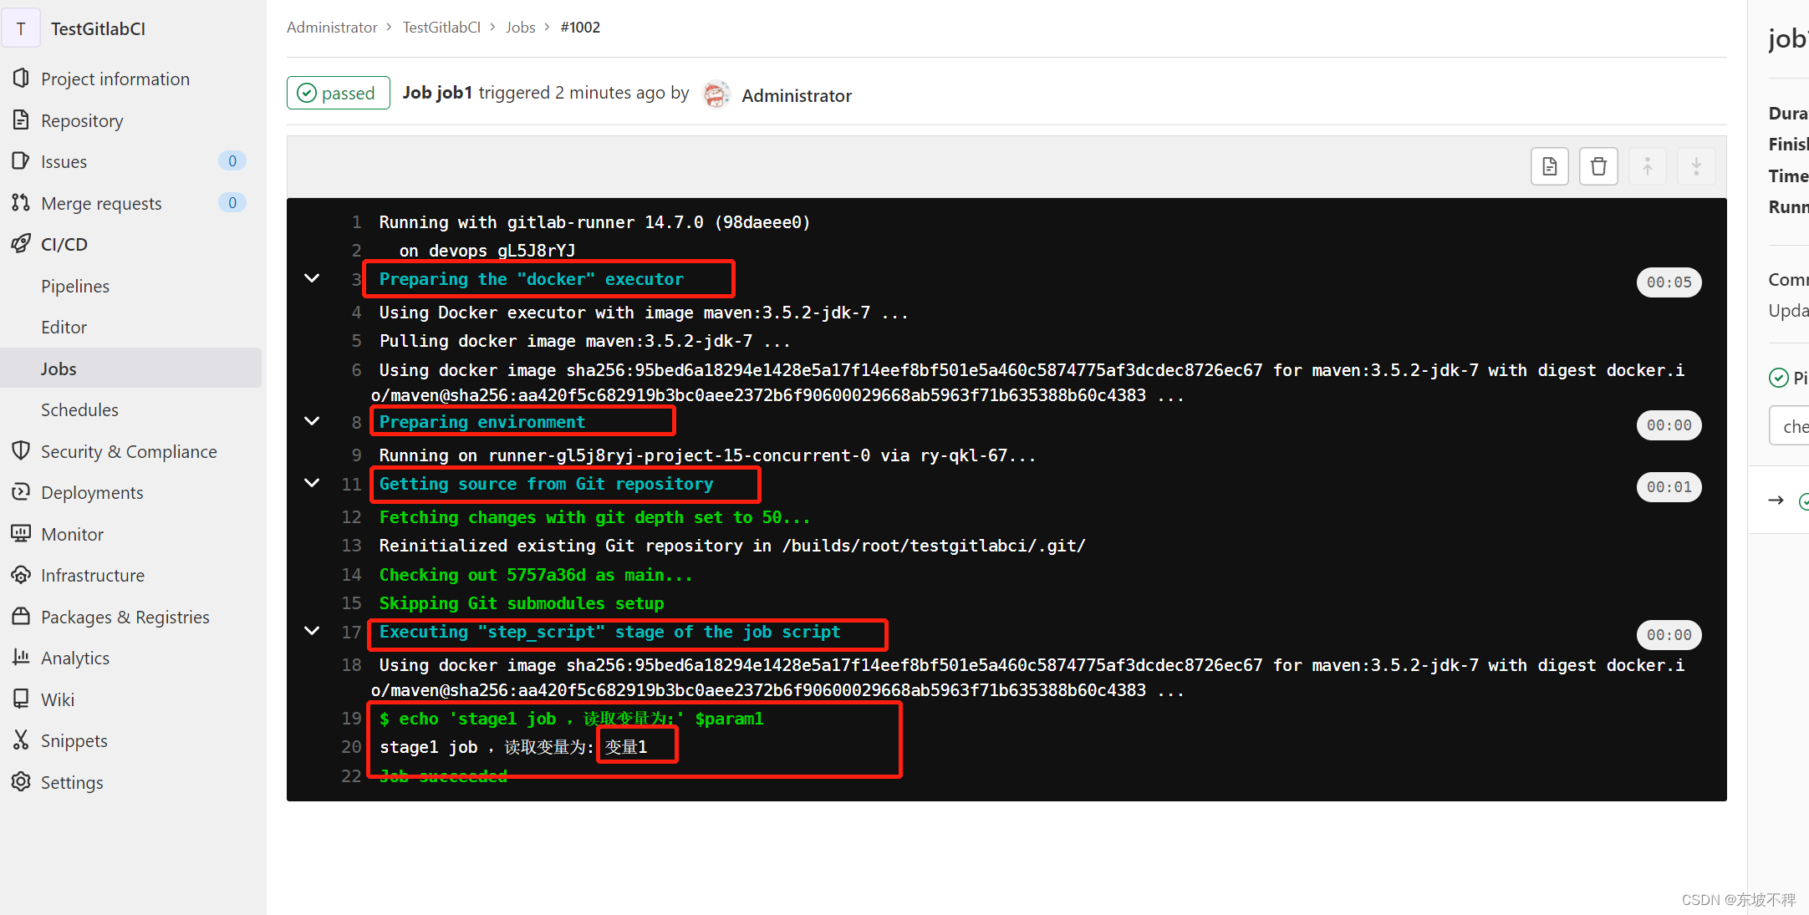Click the scroll to top icon
The height and width of the screenshot is (915, 1809).
click(x=1647, y=165)
